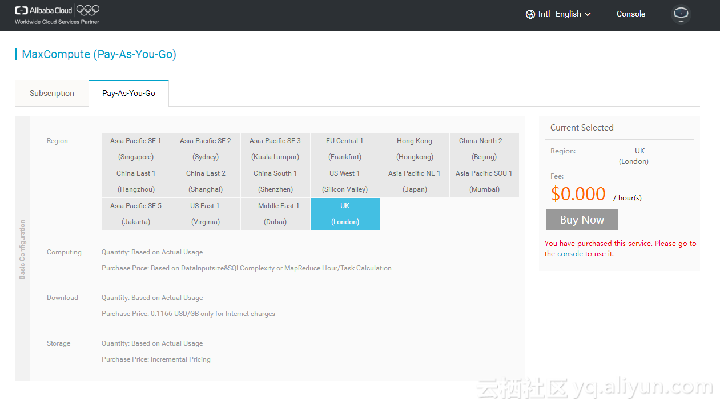Choose the Hong Kong region option
This screenshot has width=720, height=405.
pos(415,149)
